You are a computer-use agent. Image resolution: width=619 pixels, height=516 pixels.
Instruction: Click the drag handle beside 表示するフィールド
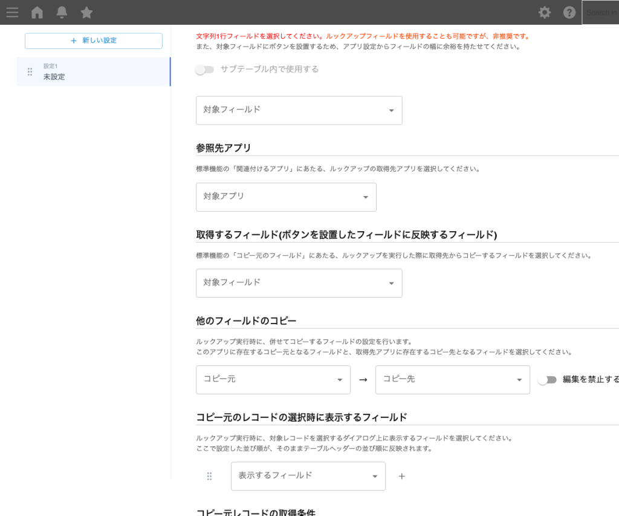209,476
